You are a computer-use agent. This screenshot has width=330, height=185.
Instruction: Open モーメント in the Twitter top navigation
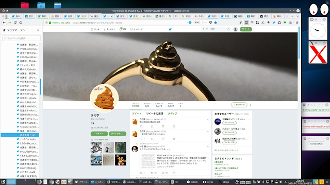(109, 29)
